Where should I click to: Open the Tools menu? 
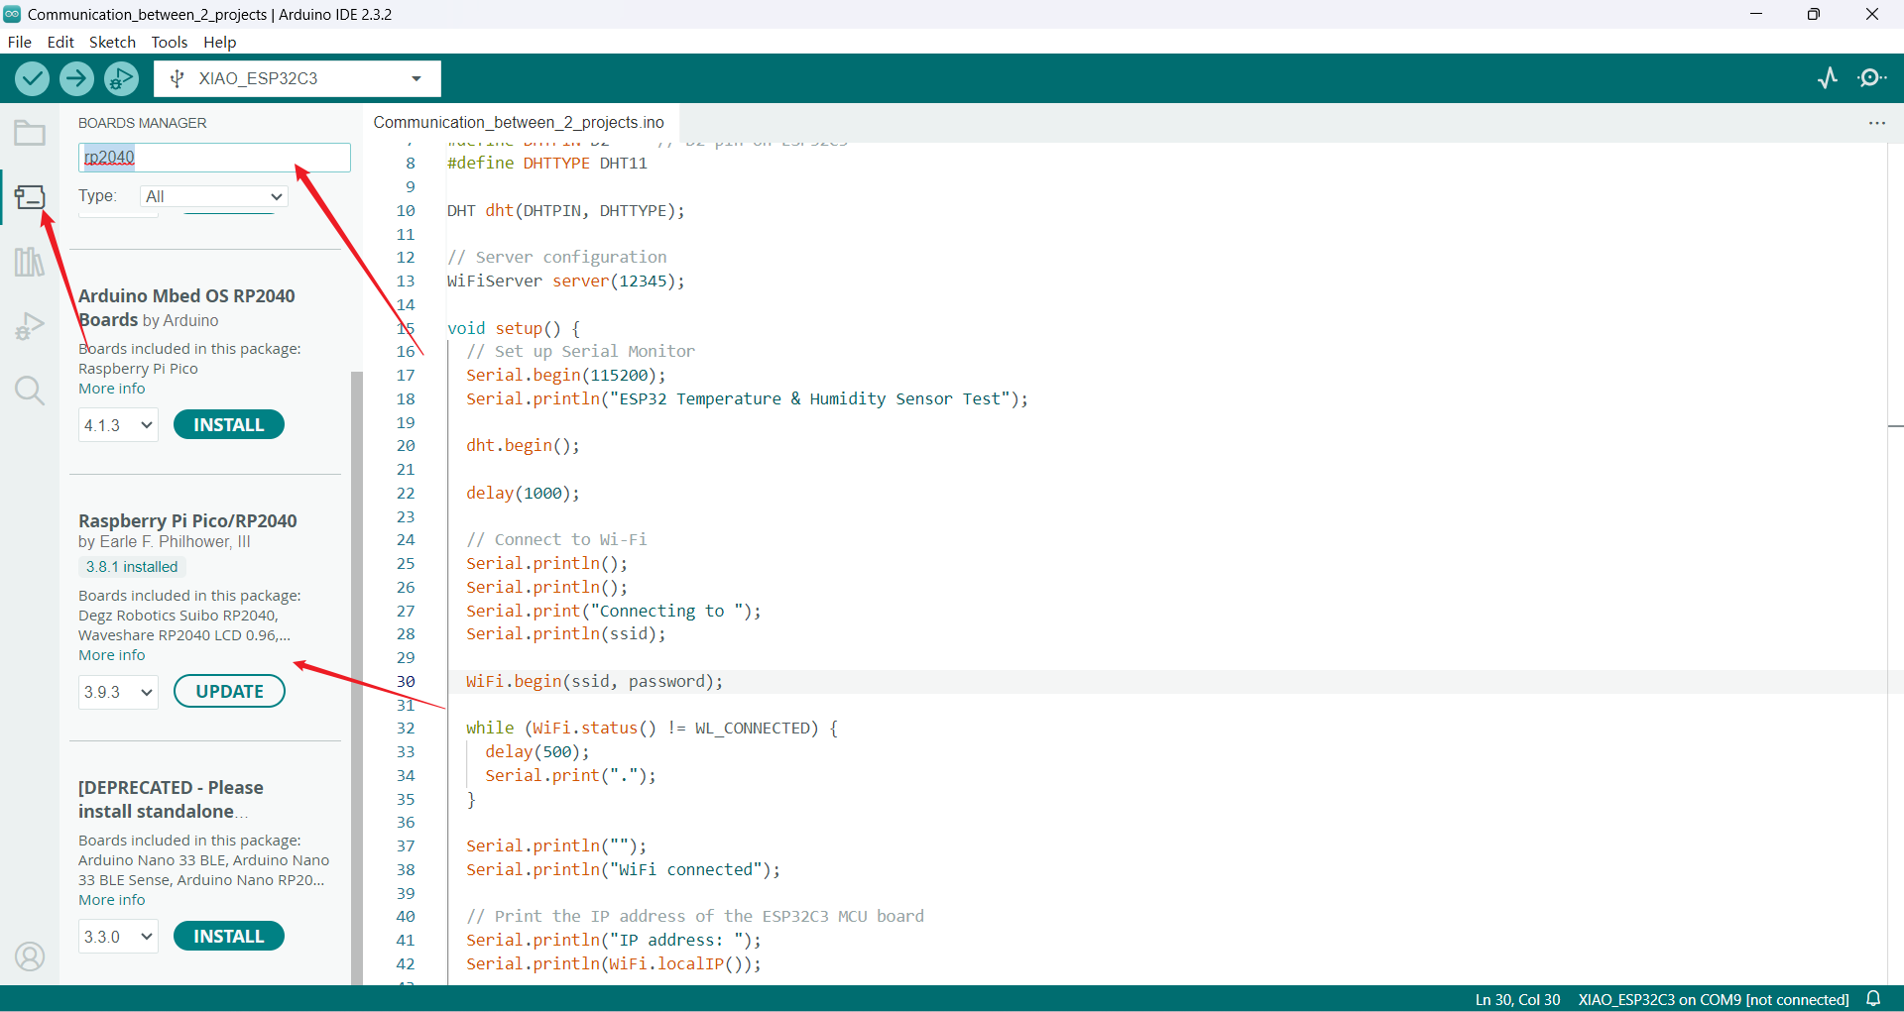point(170,42)
